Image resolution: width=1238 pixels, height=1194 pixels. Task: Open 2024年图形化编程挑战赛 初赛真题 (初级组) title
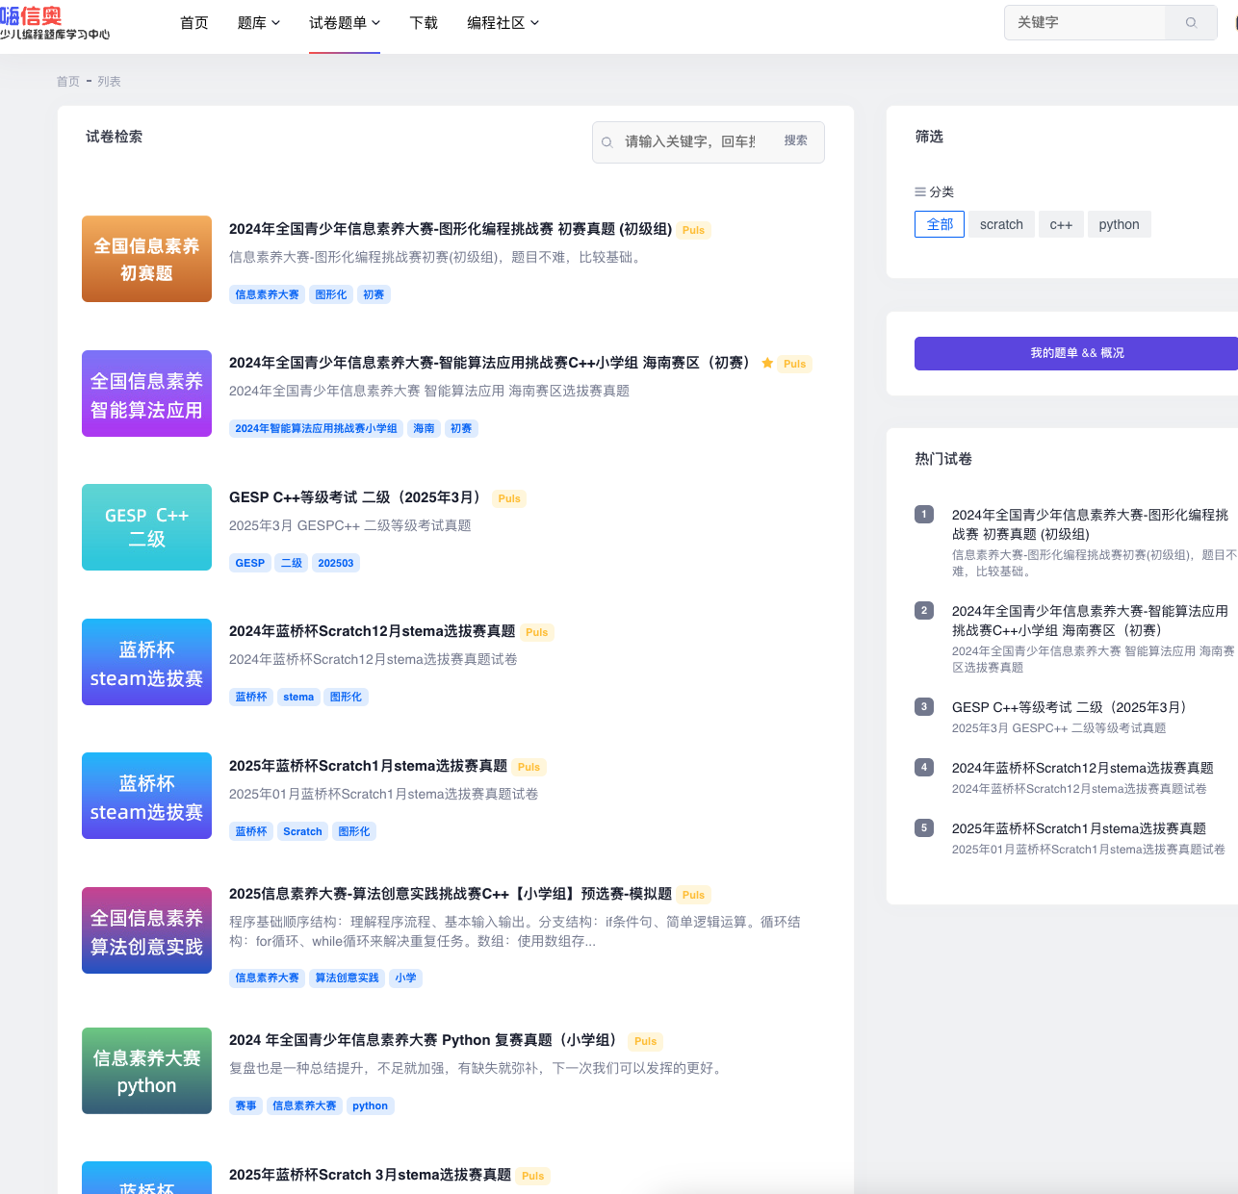(x=451, y=229)
